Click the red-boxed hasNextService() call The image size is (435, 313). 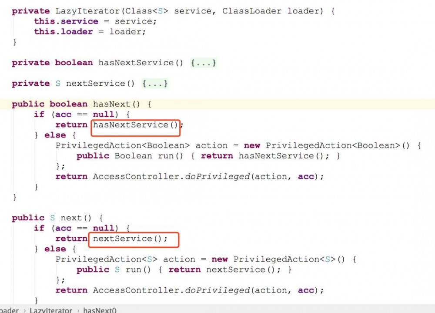[x=135, y=125]
